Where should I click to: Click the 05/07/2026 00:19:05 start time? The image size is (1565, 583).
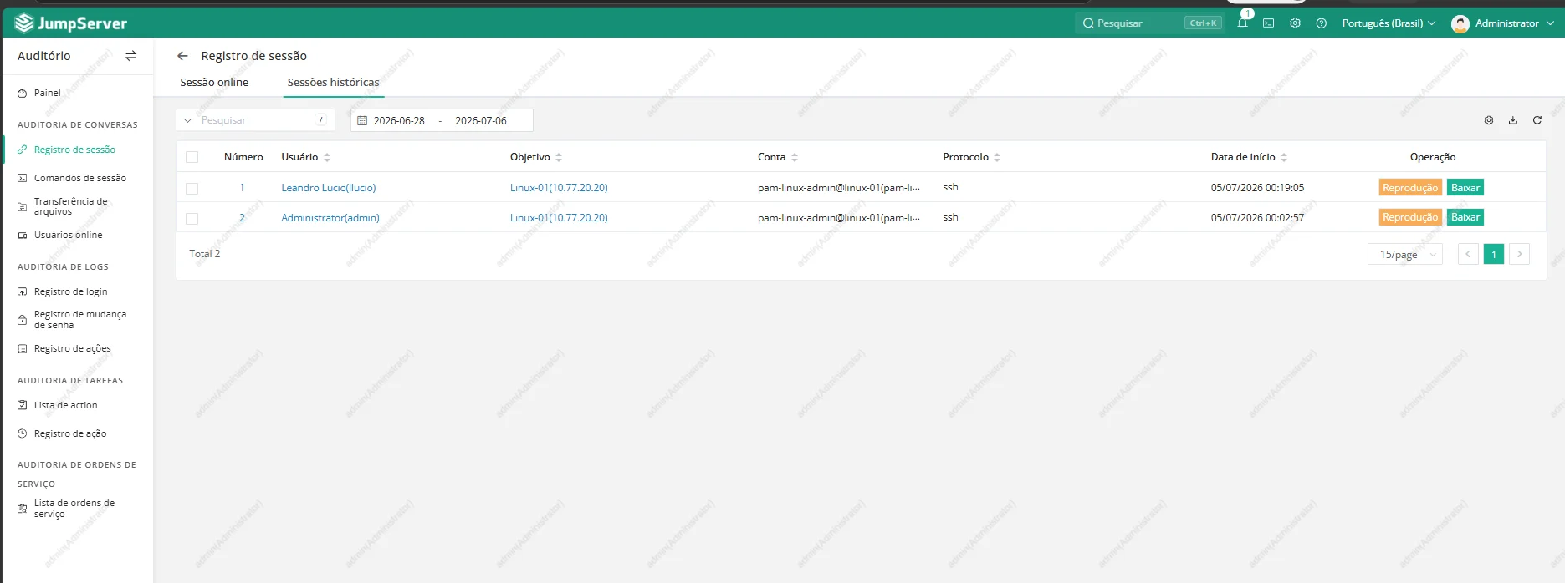pyautogui.click(x=1257, y=188)
